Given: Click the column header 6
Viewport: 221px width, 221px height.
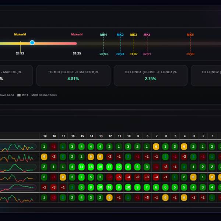Looking at the screenshot, I should [166, 136].
